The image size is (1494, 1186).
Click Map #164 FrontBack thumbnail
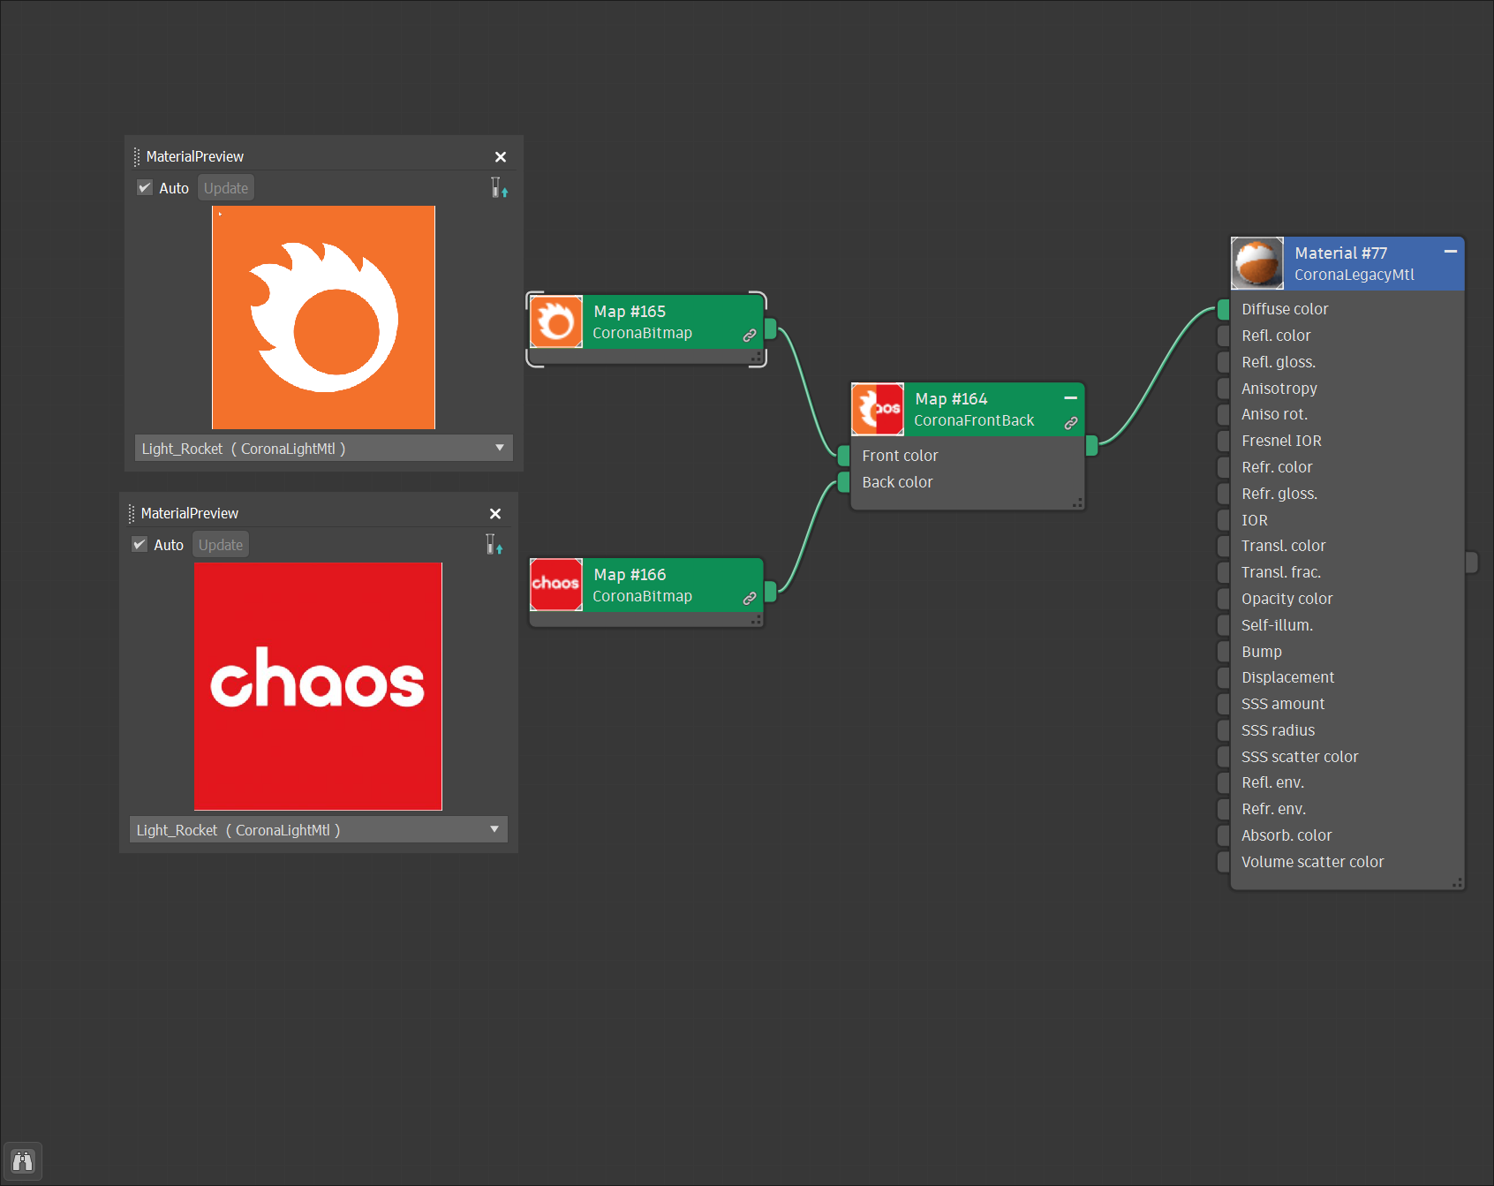pyautogui.click(x=878, y=409)
